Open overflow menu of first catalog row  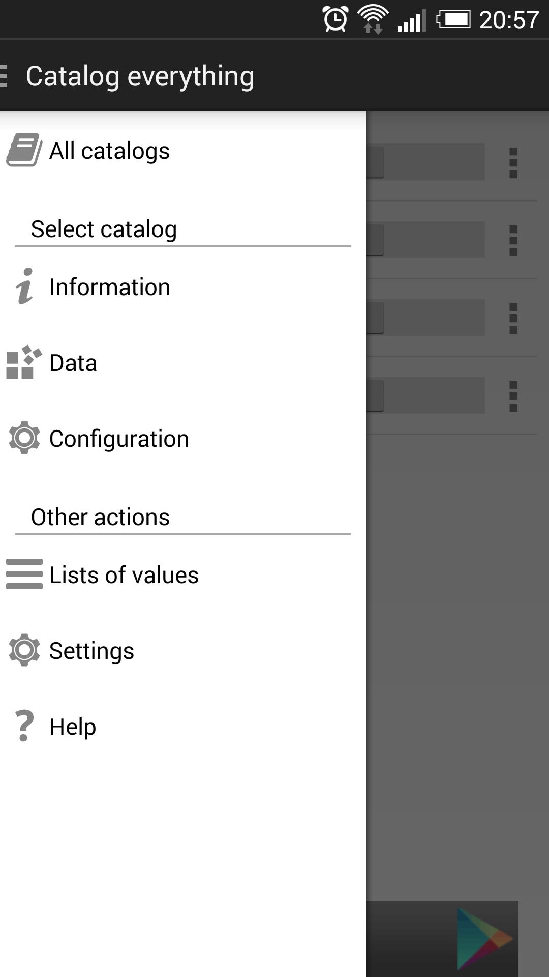pyautogui.click(x=513, y=163)
